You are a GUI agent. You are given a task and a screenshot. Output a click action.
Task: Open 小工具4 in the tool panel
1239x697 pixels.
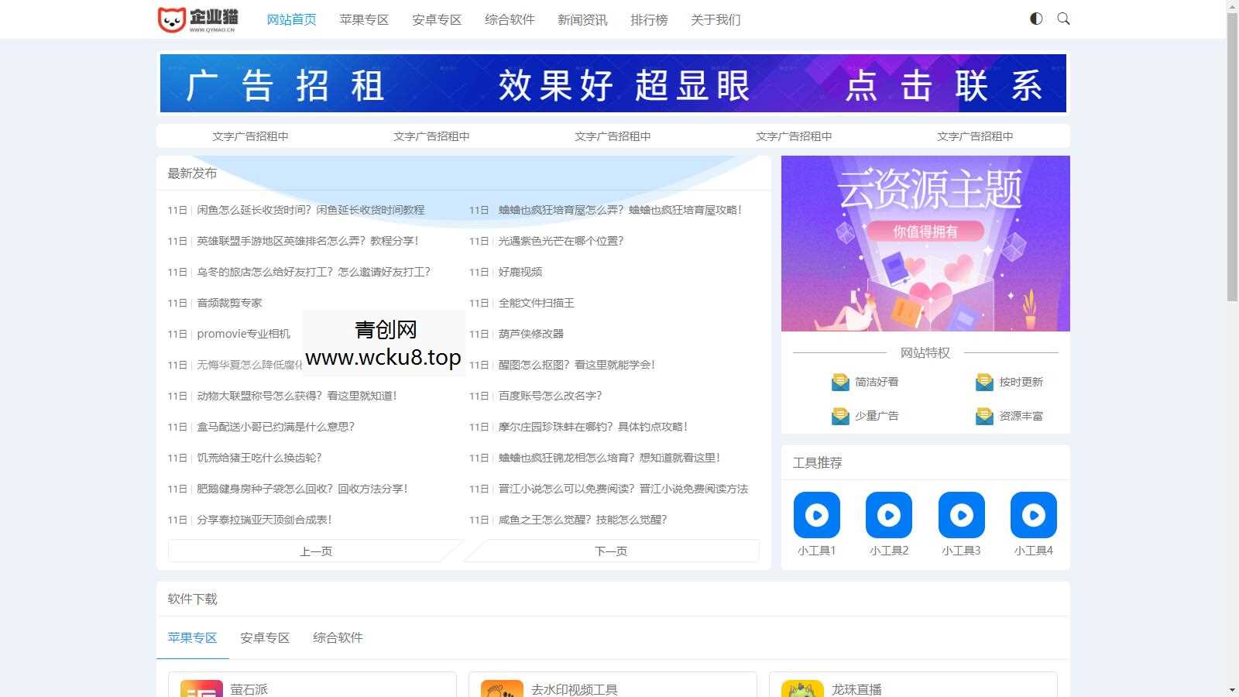[x=1033, y=514]
